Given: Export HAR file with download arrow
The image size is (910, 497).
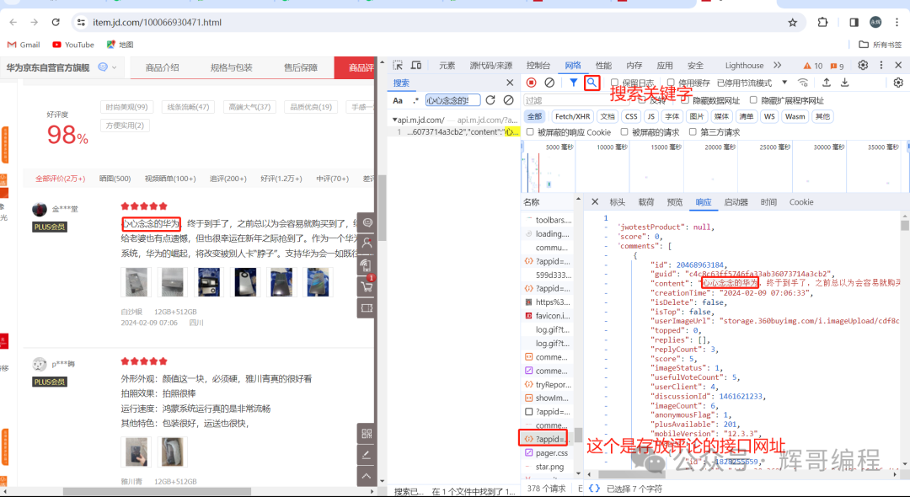Looking at the screenshot, I should pos(845,83).
